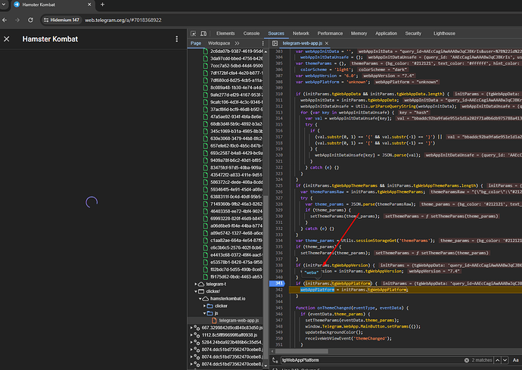This screenshot has height=370, width=522.
Task: Reload the current browser page
Action: coord(30,20)
